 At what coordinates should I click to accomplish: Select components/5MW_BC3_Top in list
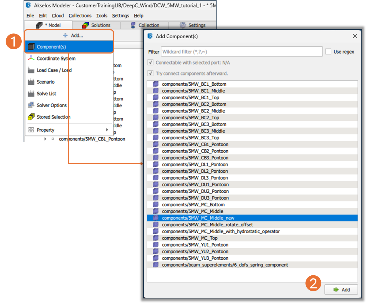252,138
